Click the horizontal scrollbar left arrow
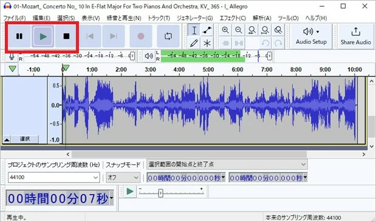Screen dimensions: 376x222 [x=68, y=154]
